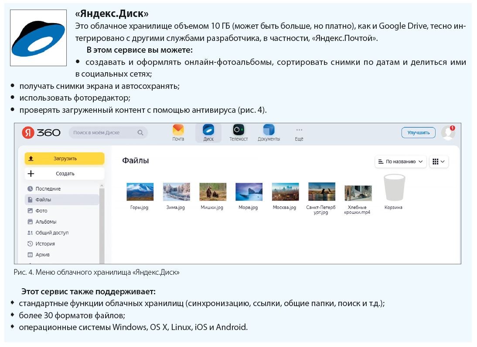
Task: Launch the Телемост icon
Action: (238, 130)
